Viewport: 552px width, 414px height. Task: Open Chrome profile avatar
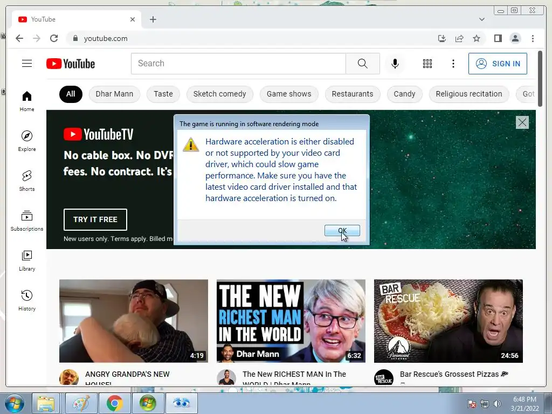[515, 38]
